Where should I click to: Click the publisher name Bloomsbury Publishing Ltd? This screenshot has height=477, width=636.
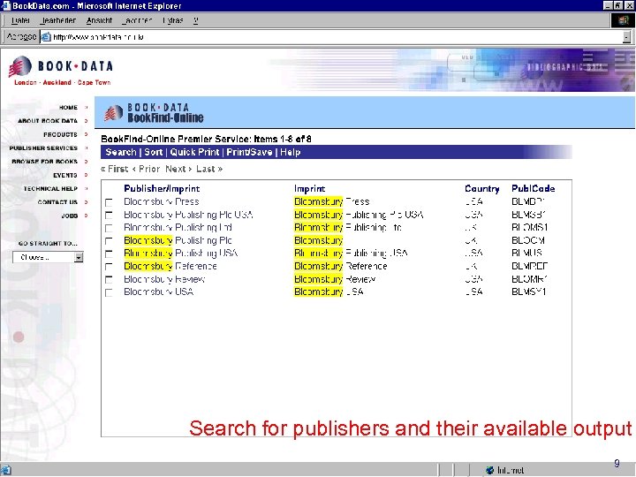(178, 227)
